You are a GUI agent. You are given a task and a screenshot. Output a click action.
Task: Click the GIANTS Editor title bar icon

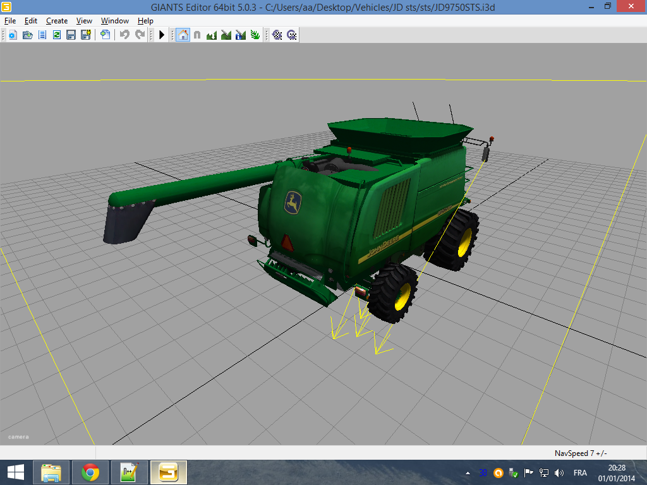click(6, 7)
